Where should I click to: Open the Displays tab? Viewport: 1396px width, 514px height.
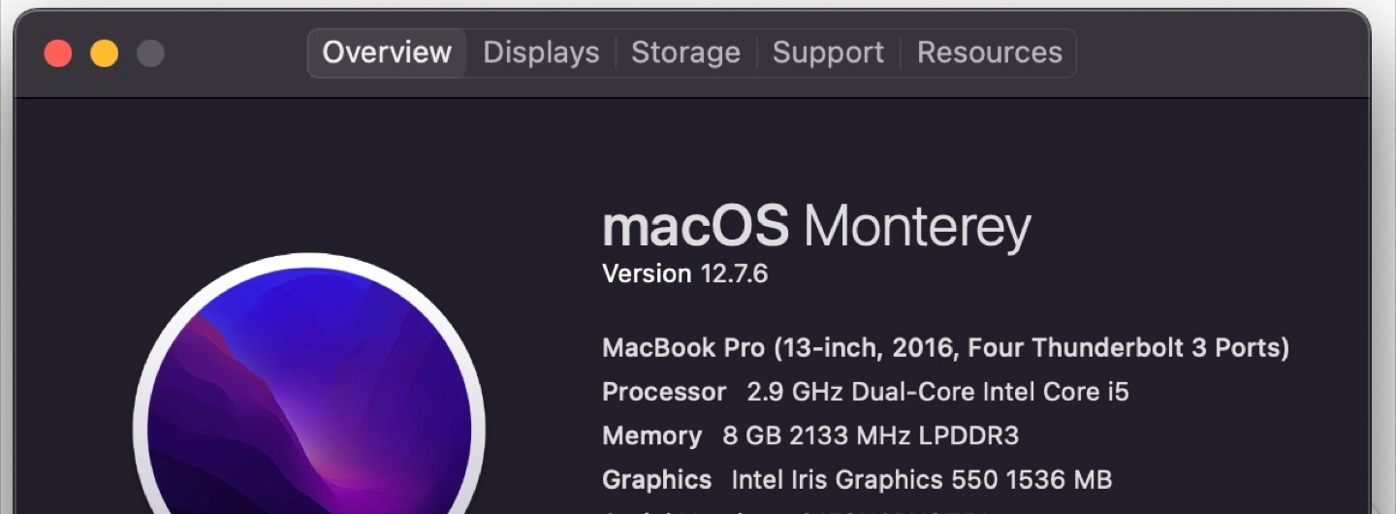[541, 52]
